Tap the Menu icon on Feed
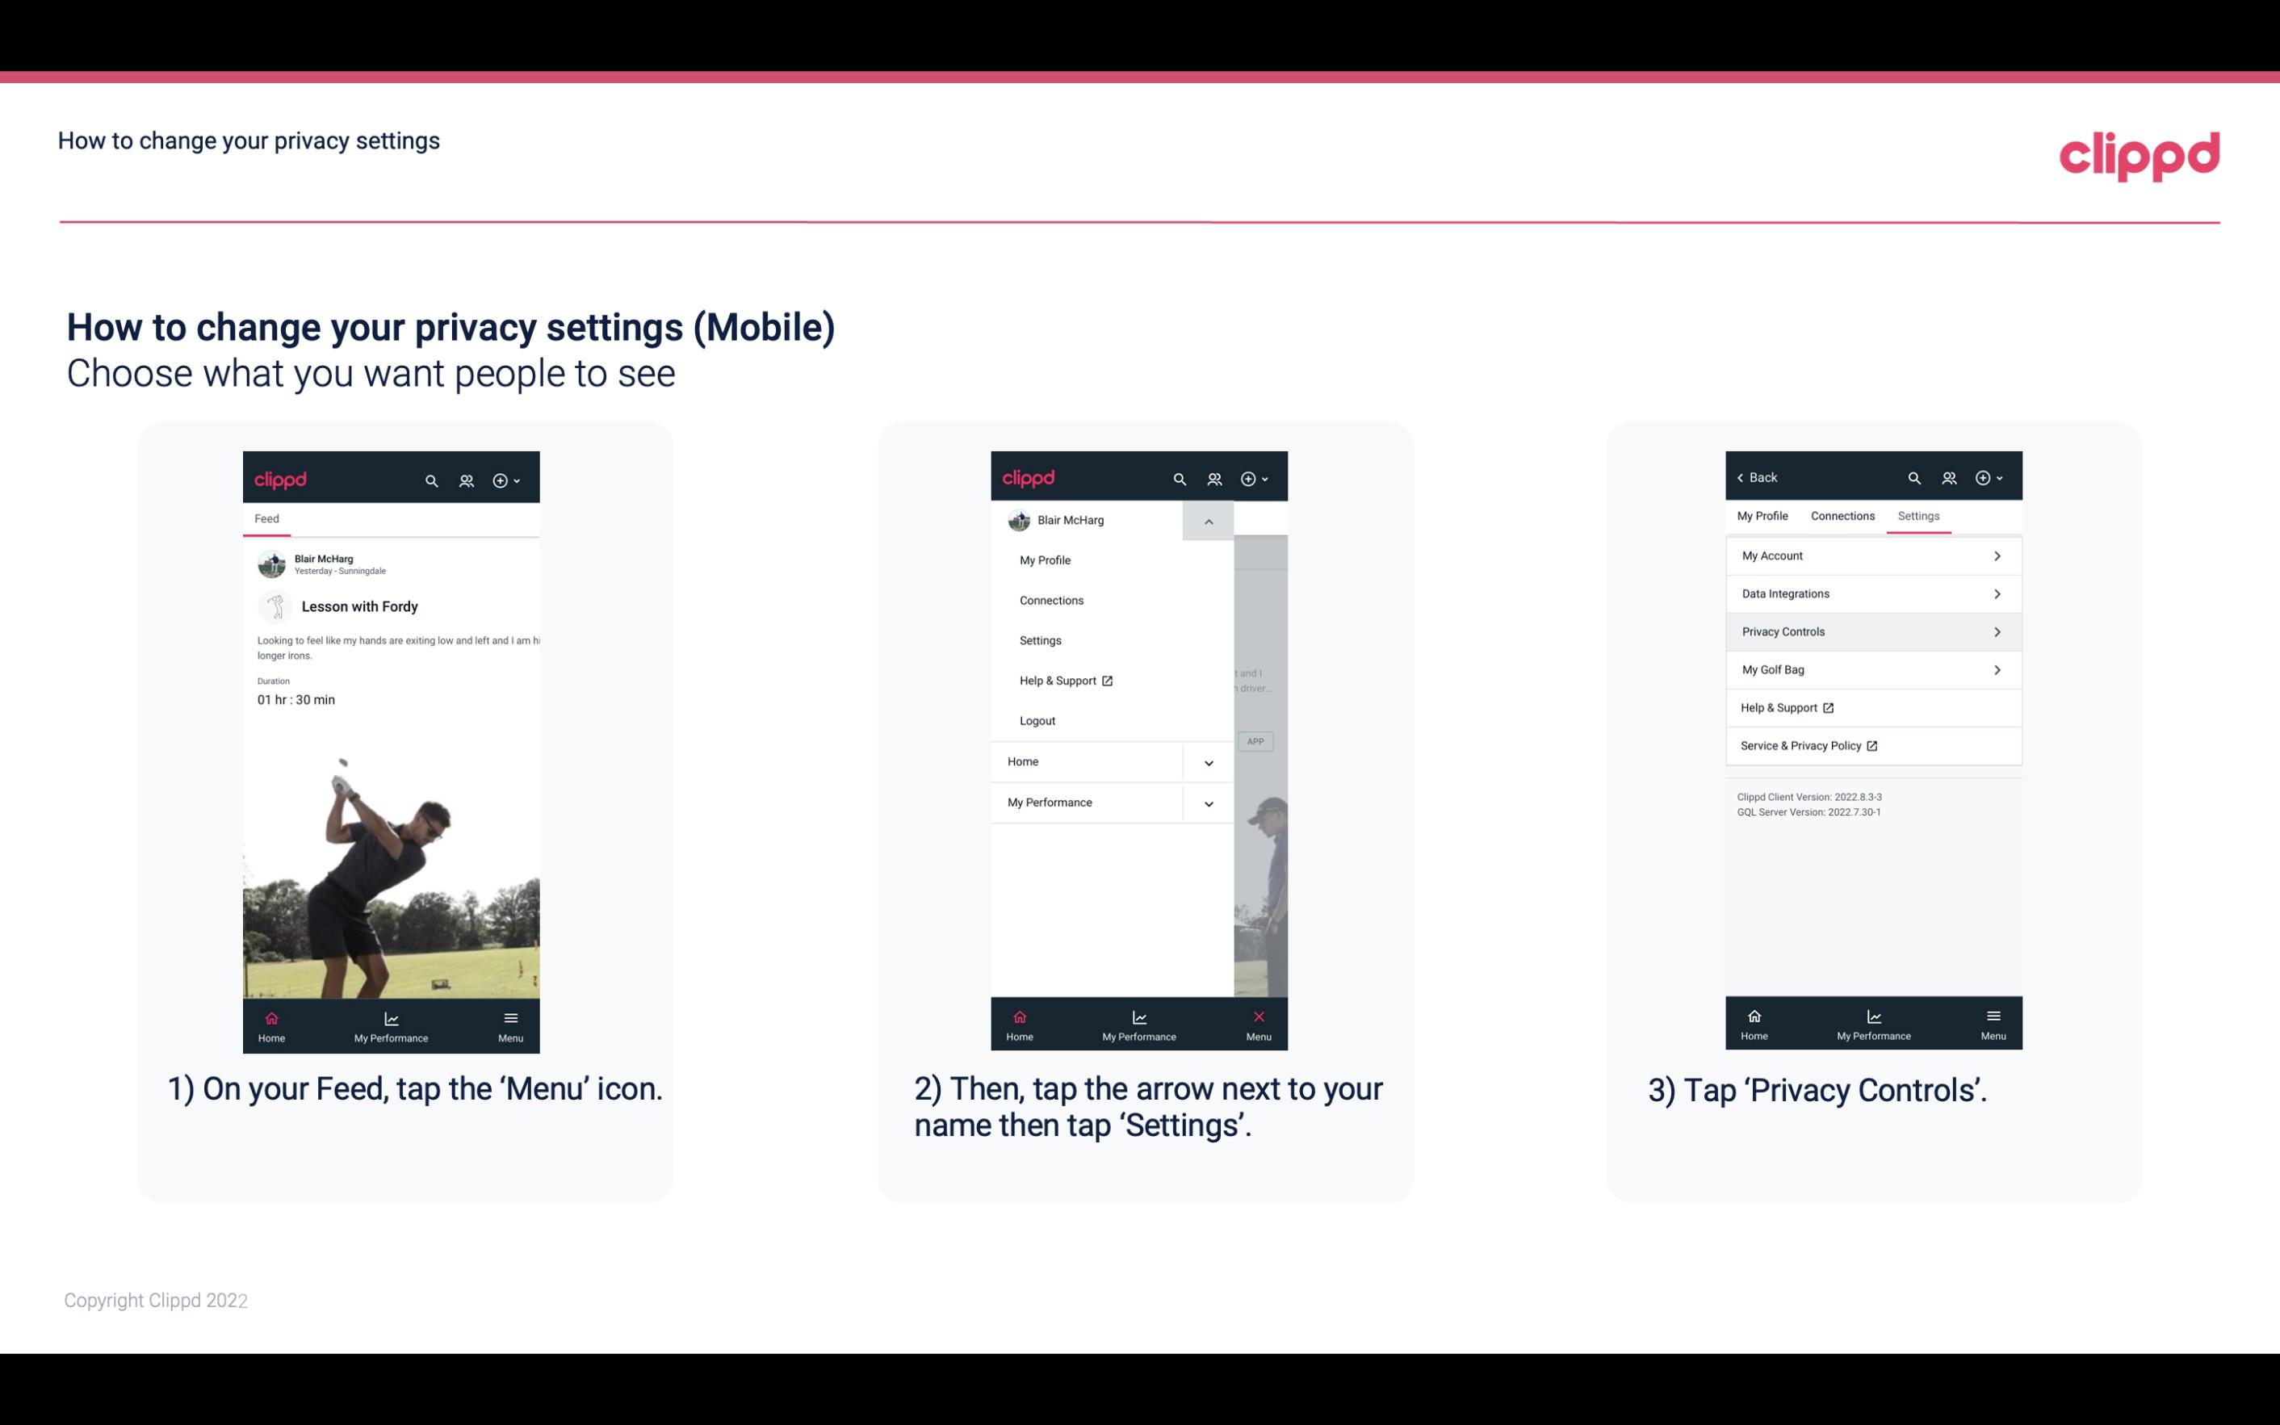The height and width of the screenshot is (1425, 2280). pyautogui.click(x=512, y=1025)
